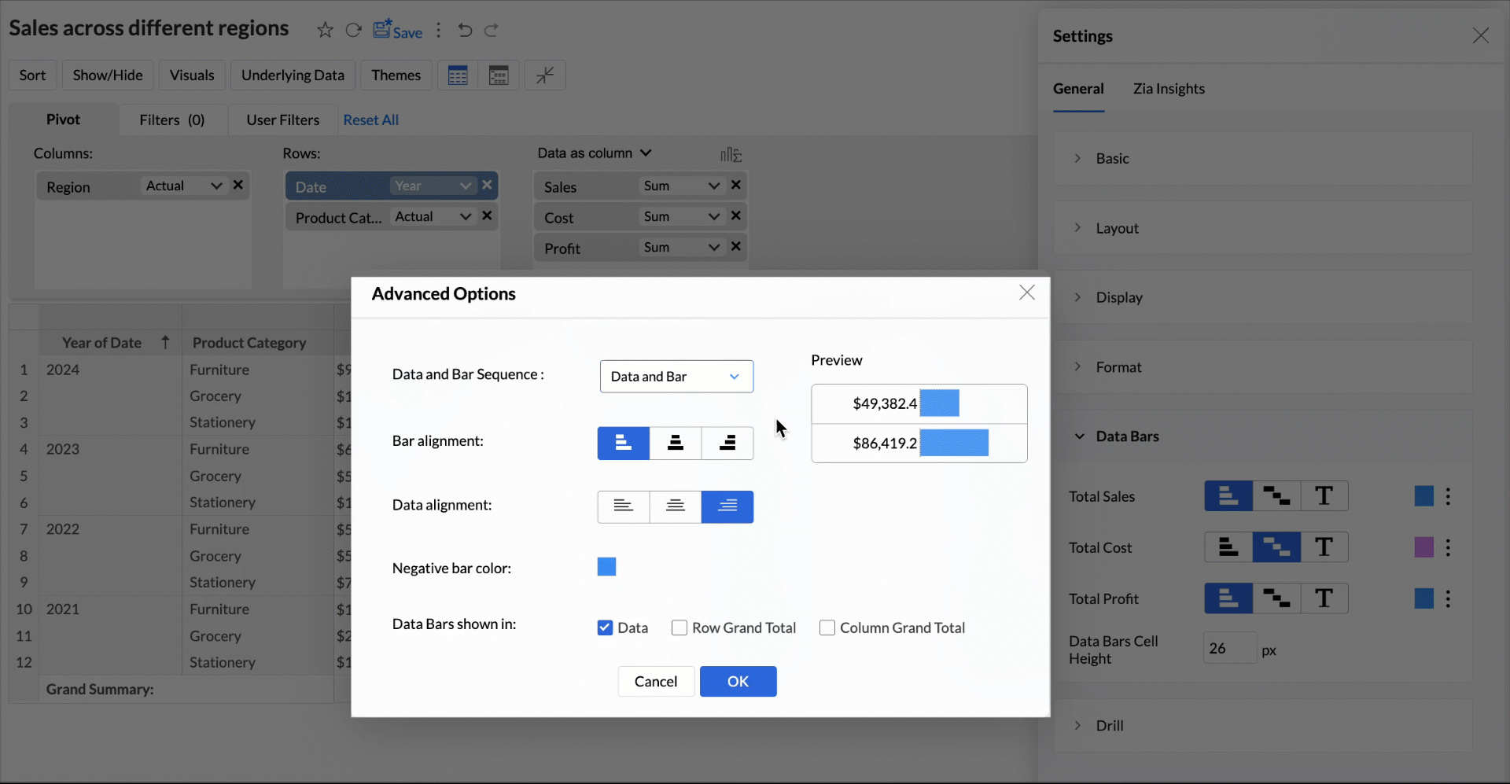The height and width of the screenshot is (784, 1510).
Task: Click the chart summary icon above data fields
Action: (731, 155)
